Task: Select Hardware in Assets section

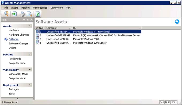Action: coord(14,30)
